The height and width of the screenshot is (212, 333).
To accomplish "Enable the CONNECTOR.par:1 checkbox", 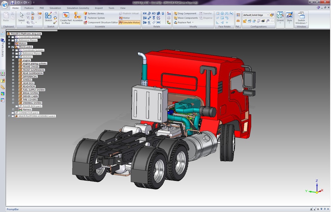I will [x=12, y=113].
